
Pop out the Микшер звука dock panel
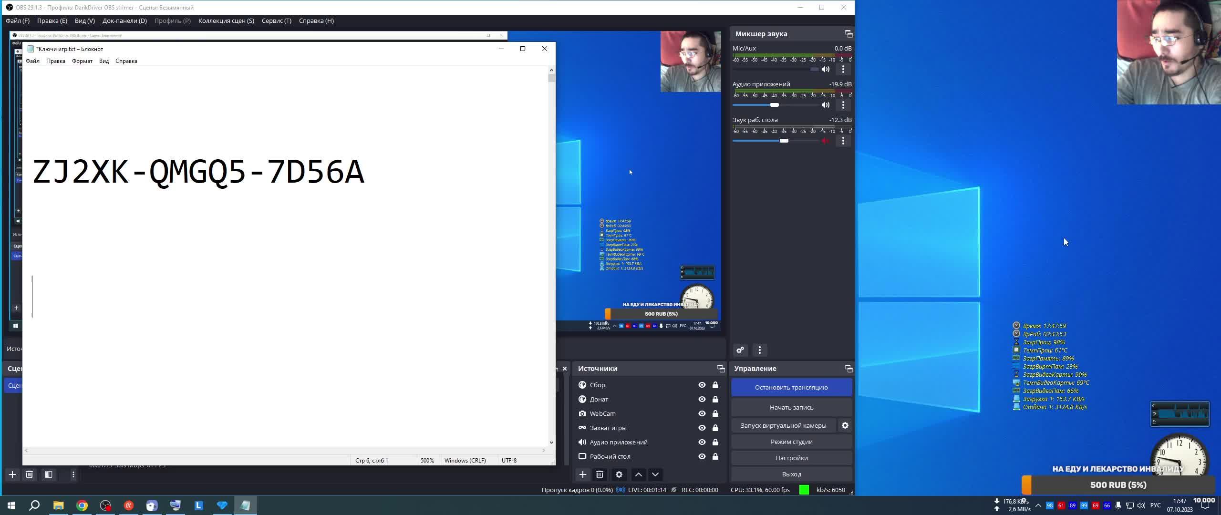click(x=848, y=34)
